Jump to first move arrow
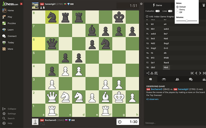This screenshot has width=206, height=128. tap(192, 73)
